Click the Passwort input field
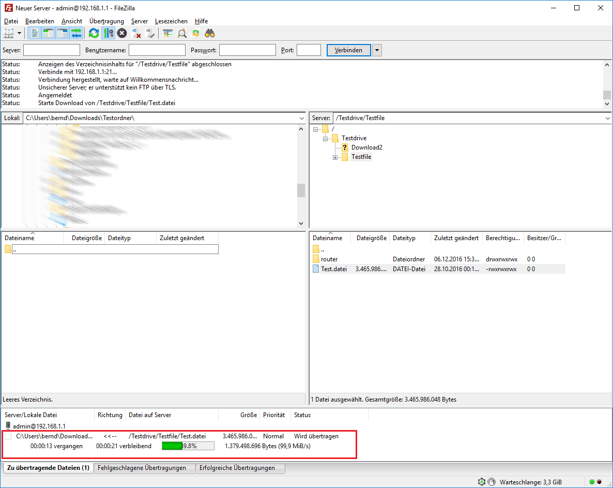Viewport: 613px width, 488px height. point(248,50)
